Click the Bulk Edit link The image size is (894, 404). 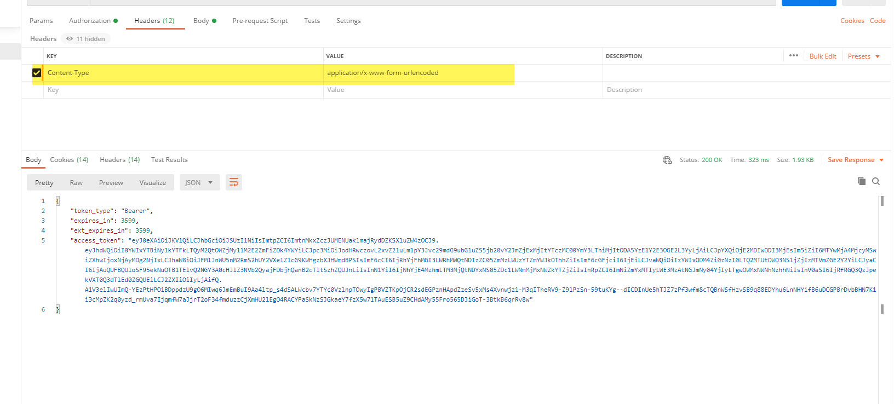(822, 56)
